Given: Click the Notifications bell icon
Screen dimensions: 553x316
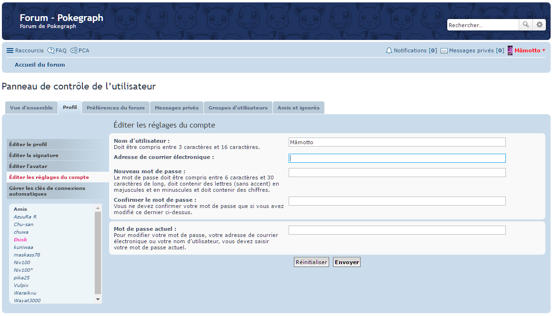Looking at the screenshot, I should point(389,50).
